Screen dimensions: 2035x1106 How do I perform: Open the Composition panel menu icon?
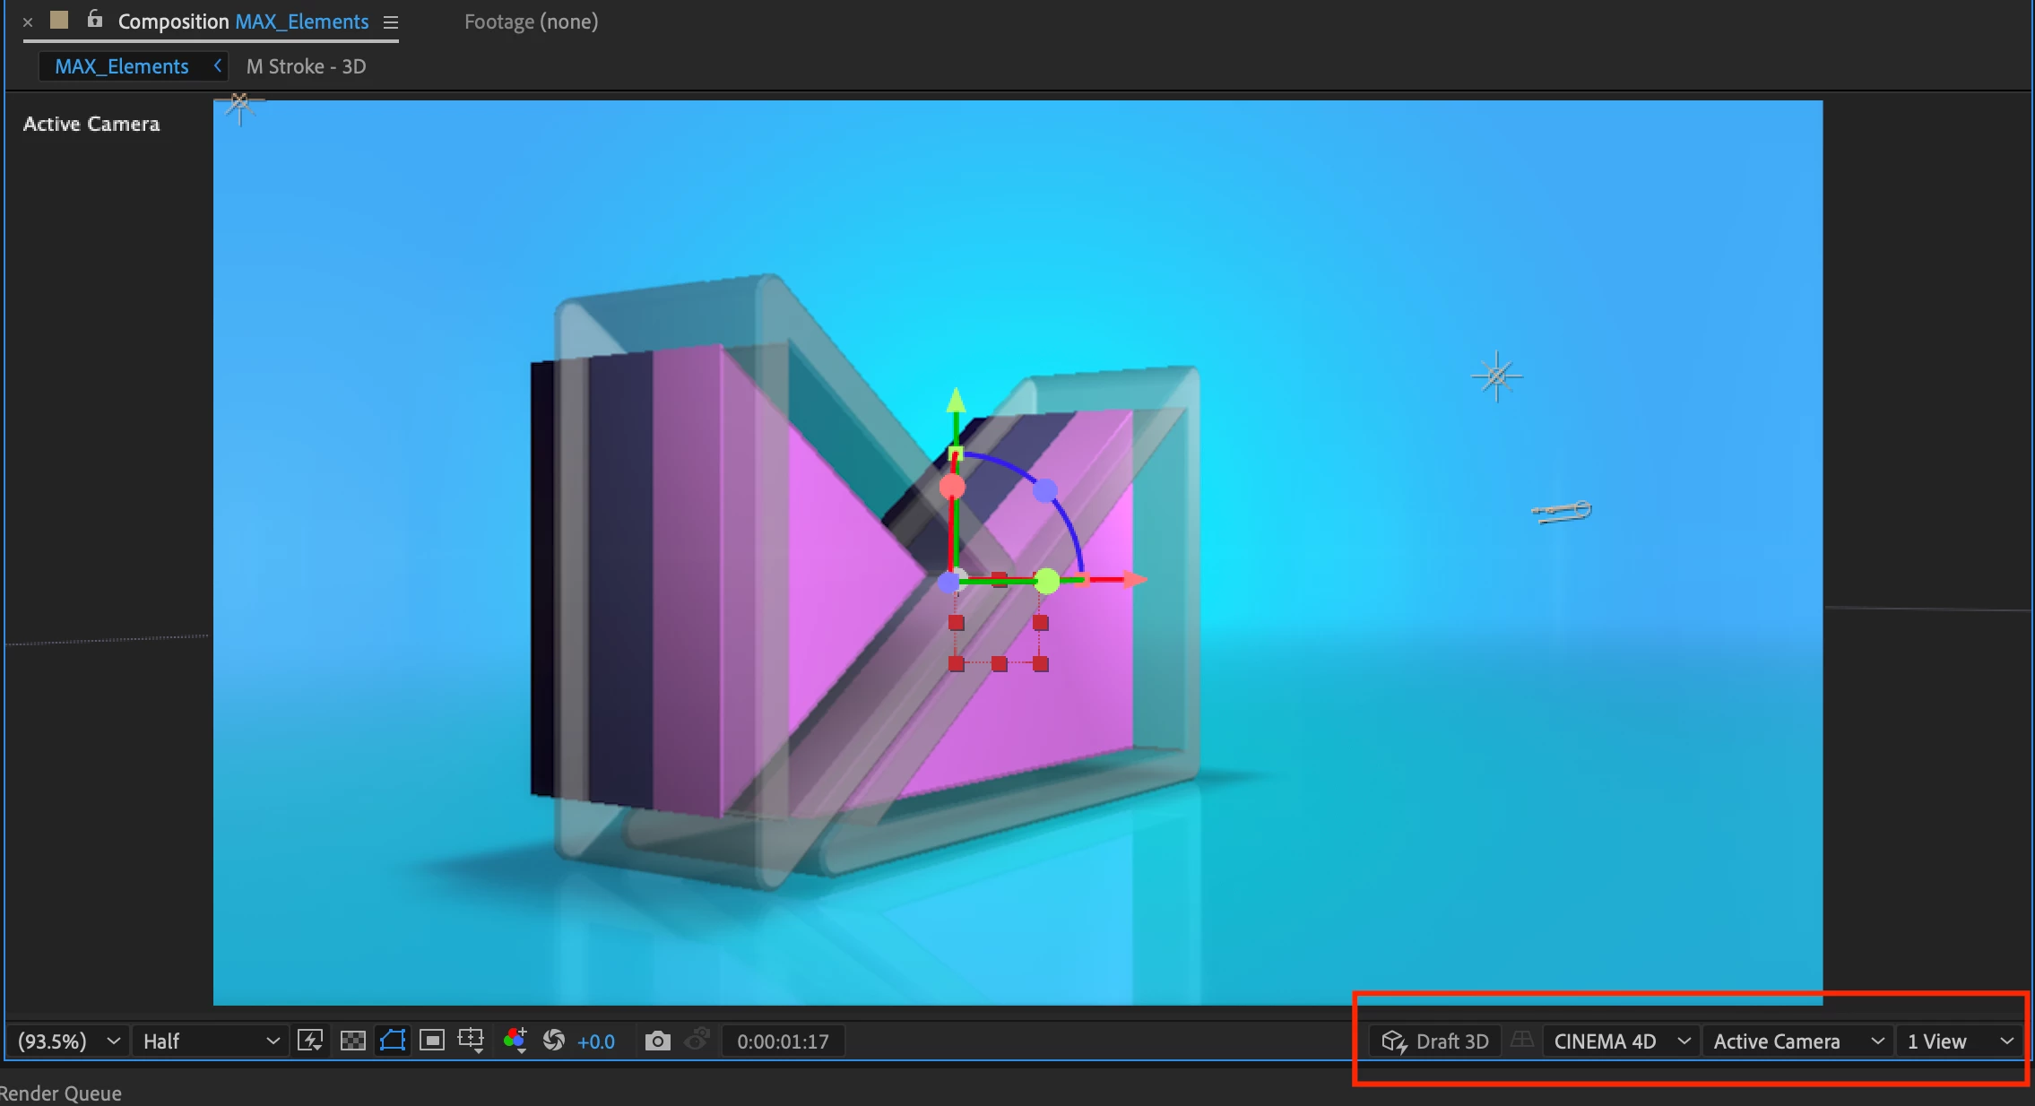tap(391, 22)
